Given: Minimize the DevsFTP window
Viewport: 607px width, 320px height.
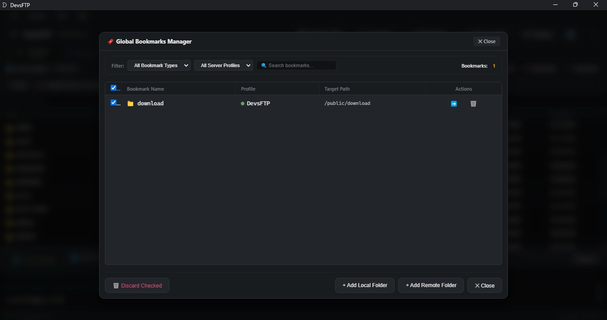Looking at the screenshot, I should (x=555, y=5).
